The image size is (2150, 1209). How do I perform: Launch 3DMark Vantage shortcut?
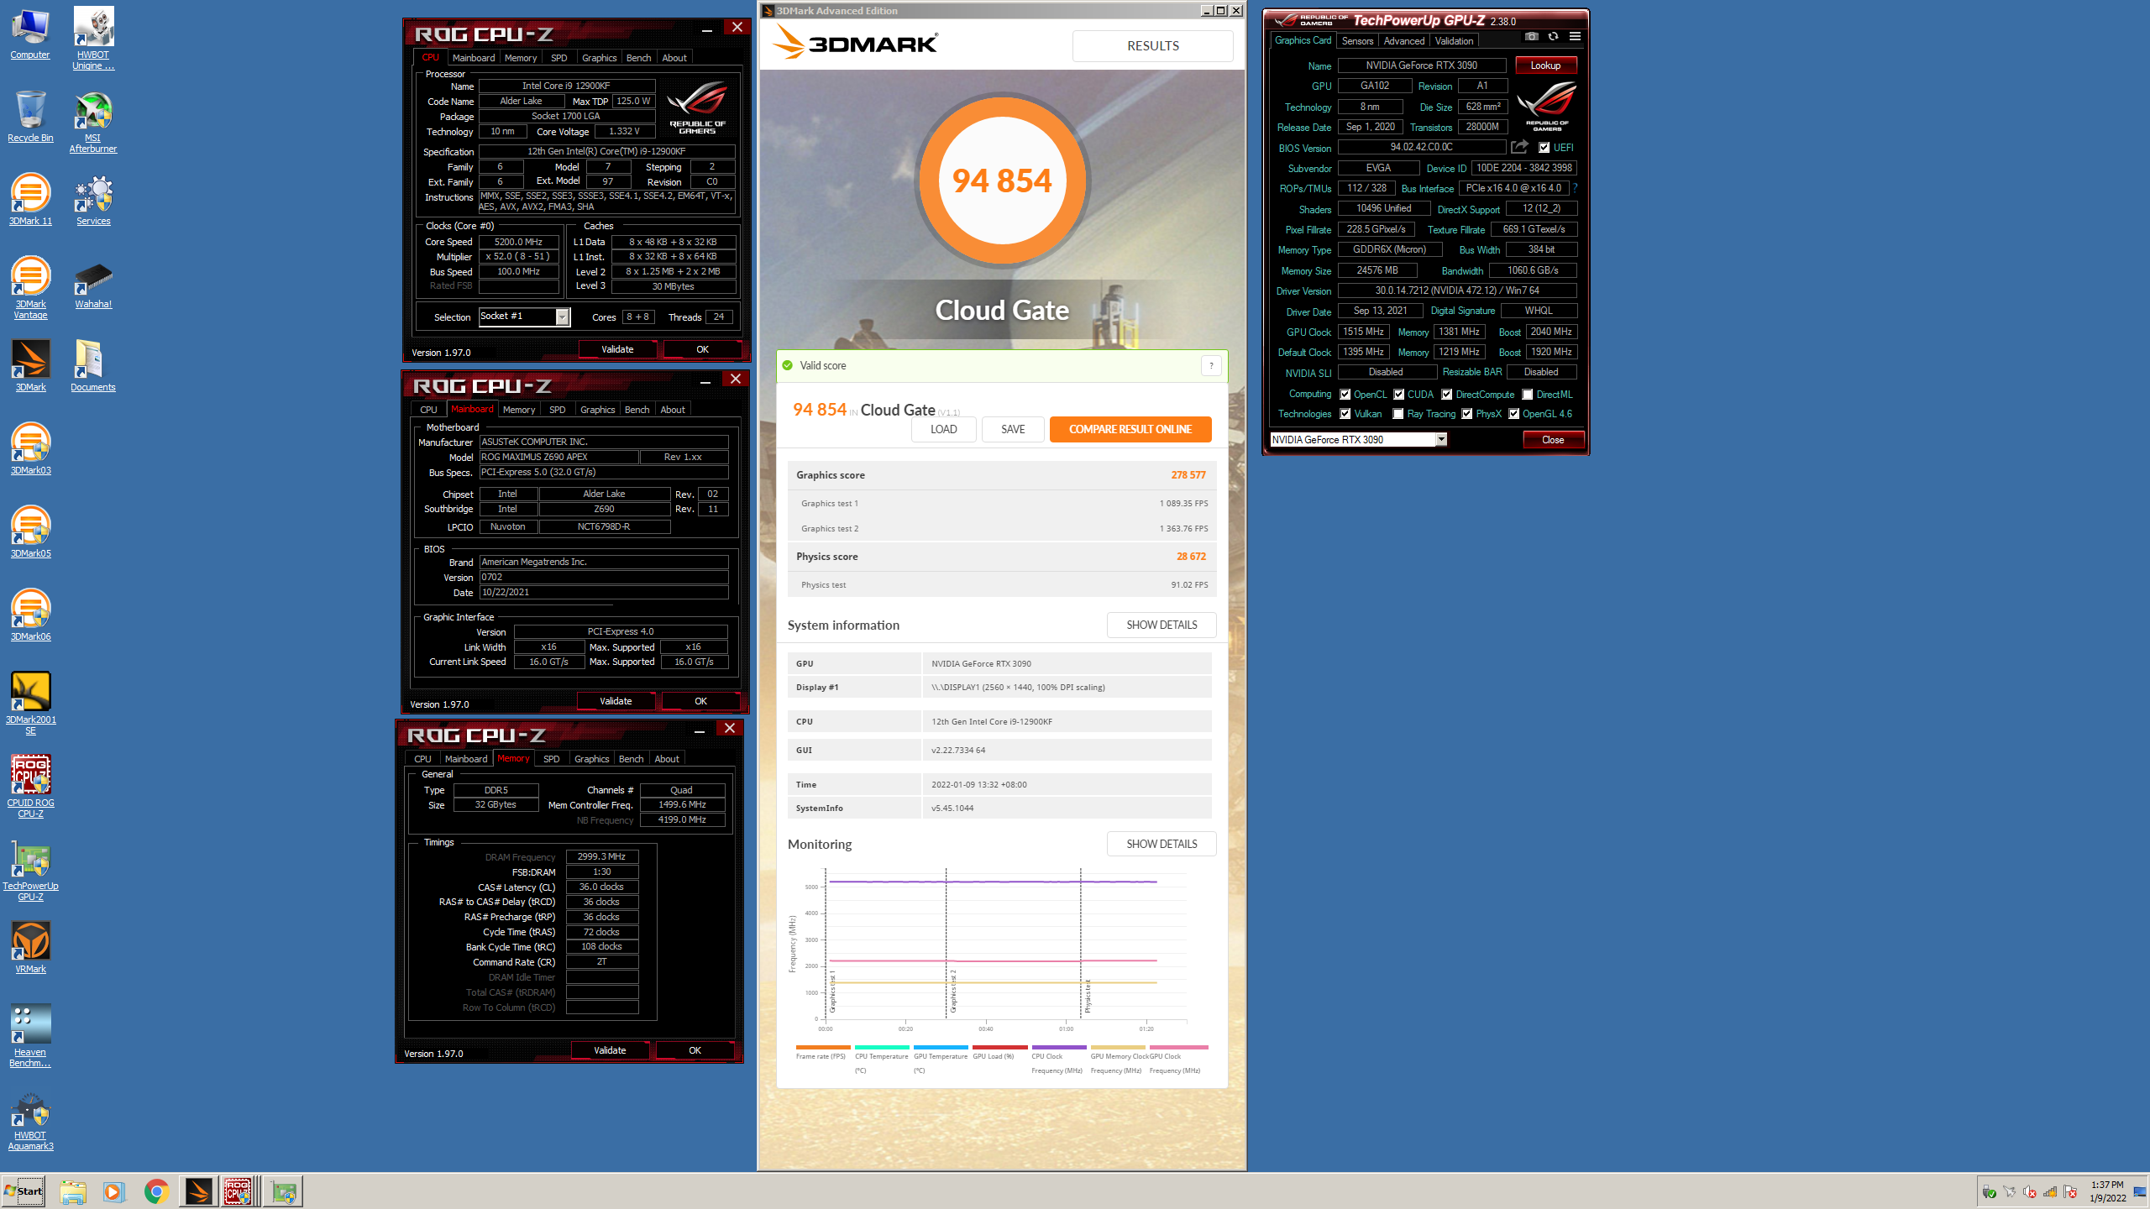pos(30,287)
